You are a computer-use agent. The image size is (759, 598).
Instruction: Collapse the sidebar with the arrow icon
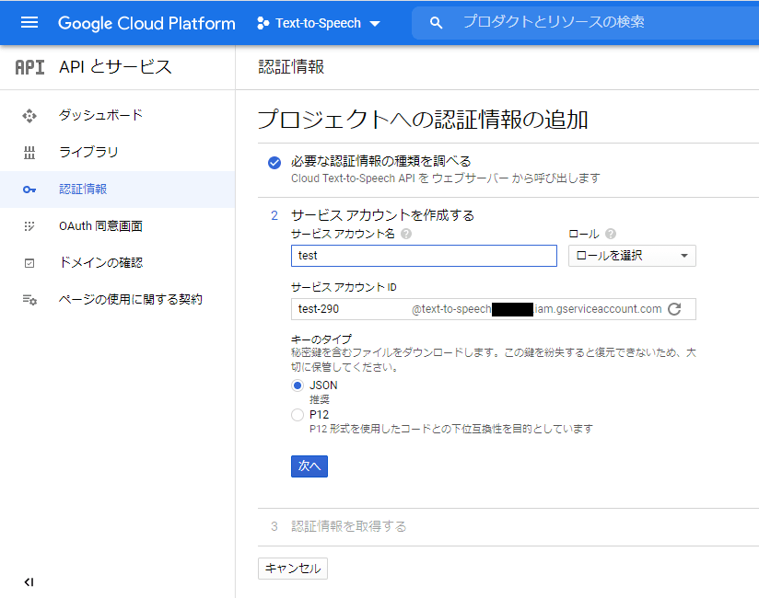[29, 582]
